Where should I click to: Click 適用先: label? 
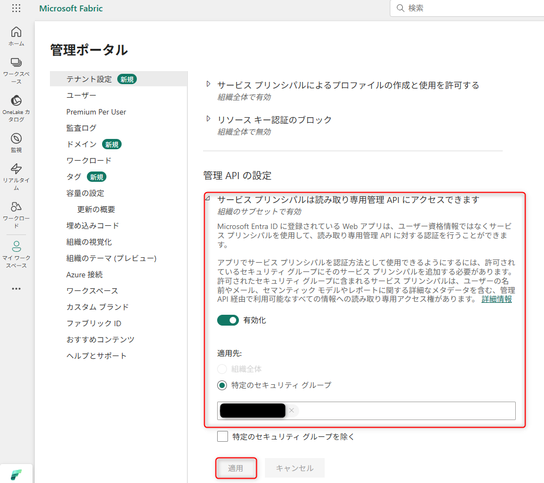229,353
